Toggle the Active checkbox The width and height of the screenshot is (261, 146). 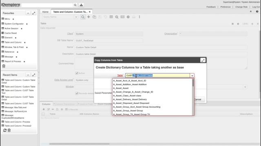77,73
